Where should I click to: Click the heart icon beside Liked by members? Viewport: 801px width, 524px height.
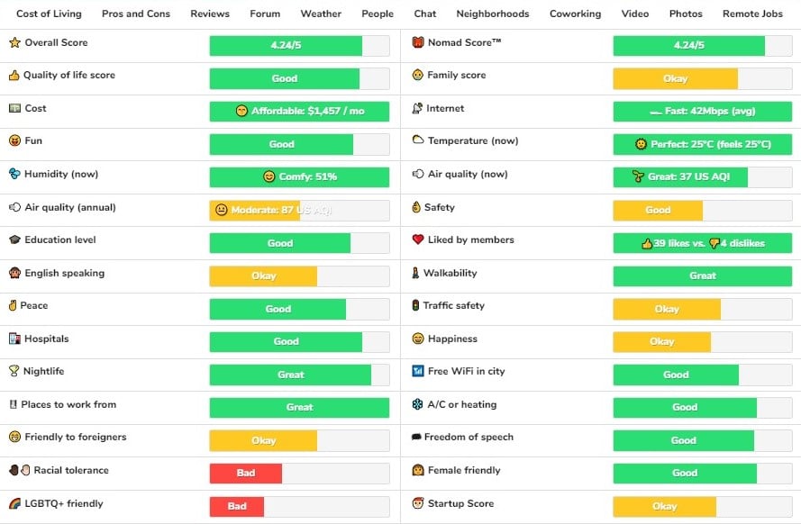pos(417,240)
